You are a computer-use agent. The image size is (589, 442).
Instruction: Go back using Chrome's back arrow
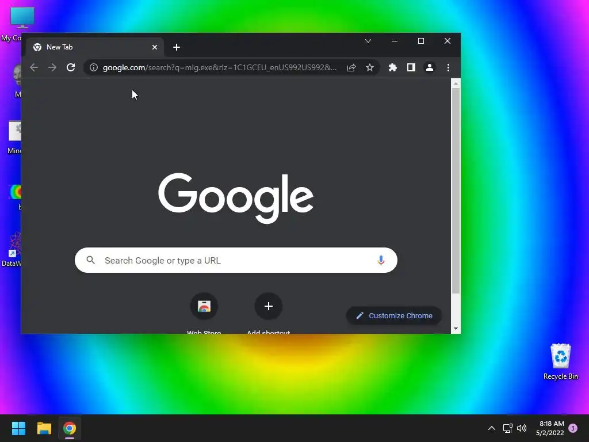click(34, 68)
